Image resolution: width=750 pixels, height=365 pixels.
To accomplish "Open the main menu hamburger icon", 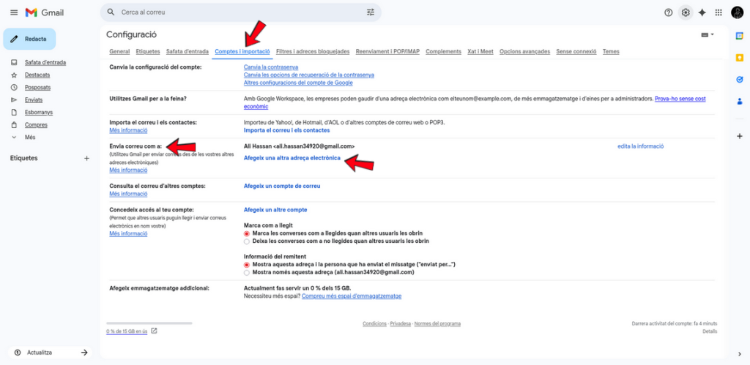I will tap(14, 12).
